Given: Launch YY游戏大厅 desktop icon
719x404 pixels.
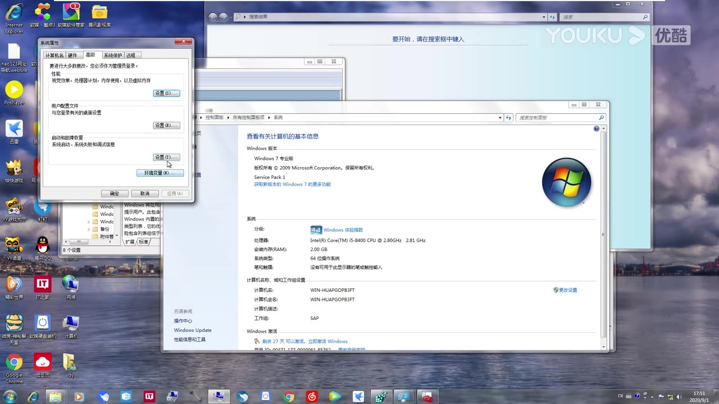Looking at the screenshot, I should tap(14, 209).
